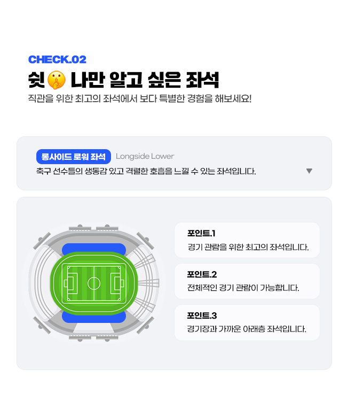Viewport: 348px width, 409px height.
Task: Select the lower blue seating section on stadium map
Action: 94,317
